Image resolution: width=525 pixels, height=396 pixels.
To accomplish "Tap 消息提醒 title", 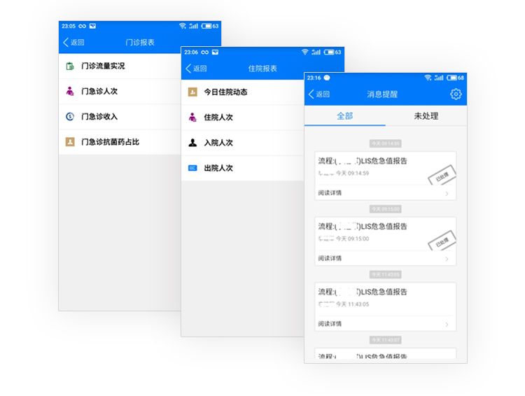I will click(382, 94).
